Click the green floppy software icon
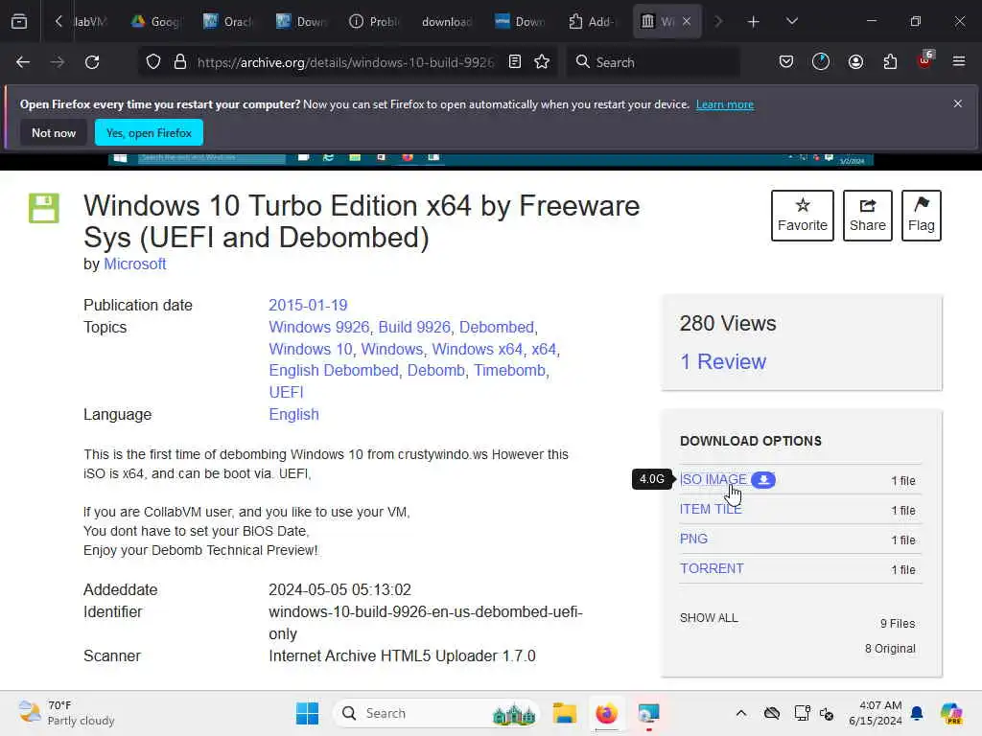The height and width of the screenshot is (736, 982). (x=44, y=208)
